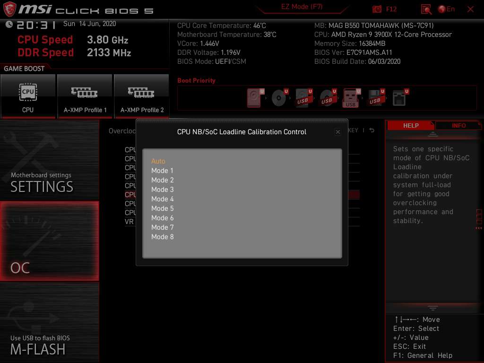The width and height of the screenshot is (484, 363).
Task: Choose Mode 2 loadline calibration
Action: [163, 180]
